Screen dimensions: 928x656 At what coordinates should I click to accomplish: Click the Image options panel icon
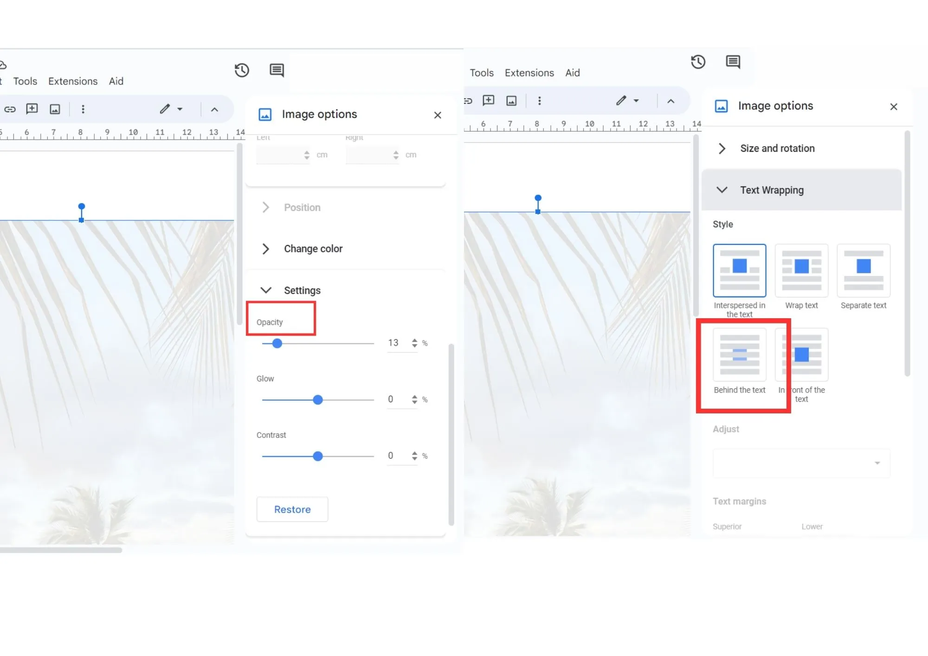265,115
